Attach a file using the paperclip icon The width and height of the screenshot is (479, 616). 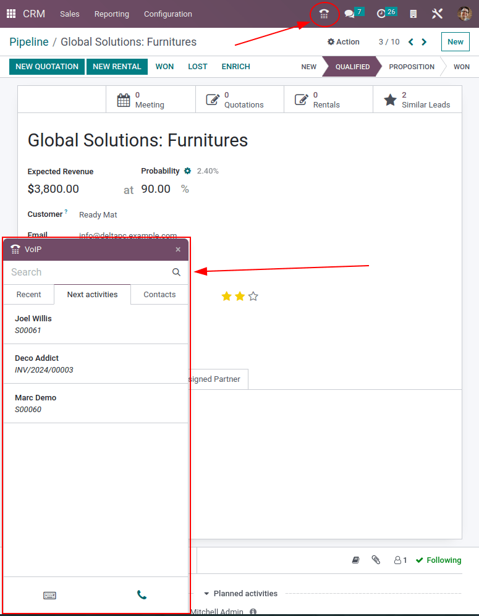(x=376, y=560)
